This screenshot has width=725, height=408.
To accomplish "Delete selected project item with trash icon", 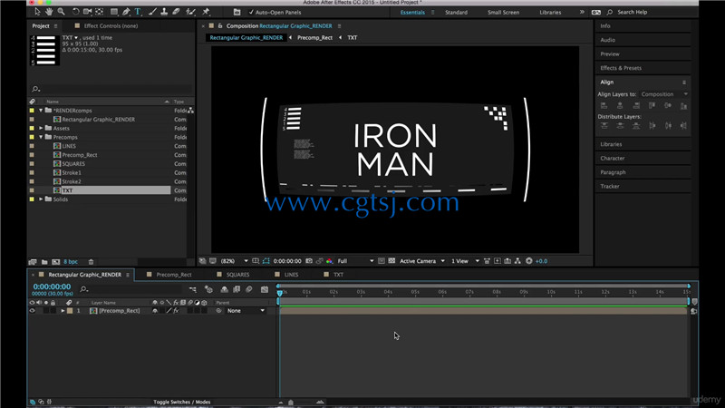I will [x=92, y=262].
